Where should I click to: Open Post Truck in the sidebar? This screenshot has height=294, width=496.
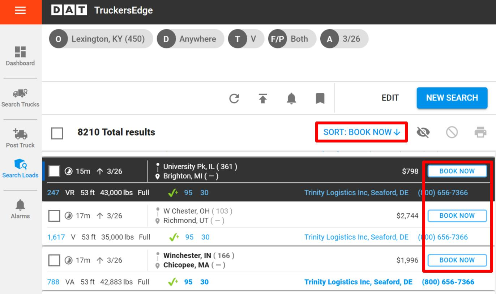tap(21, 139)
